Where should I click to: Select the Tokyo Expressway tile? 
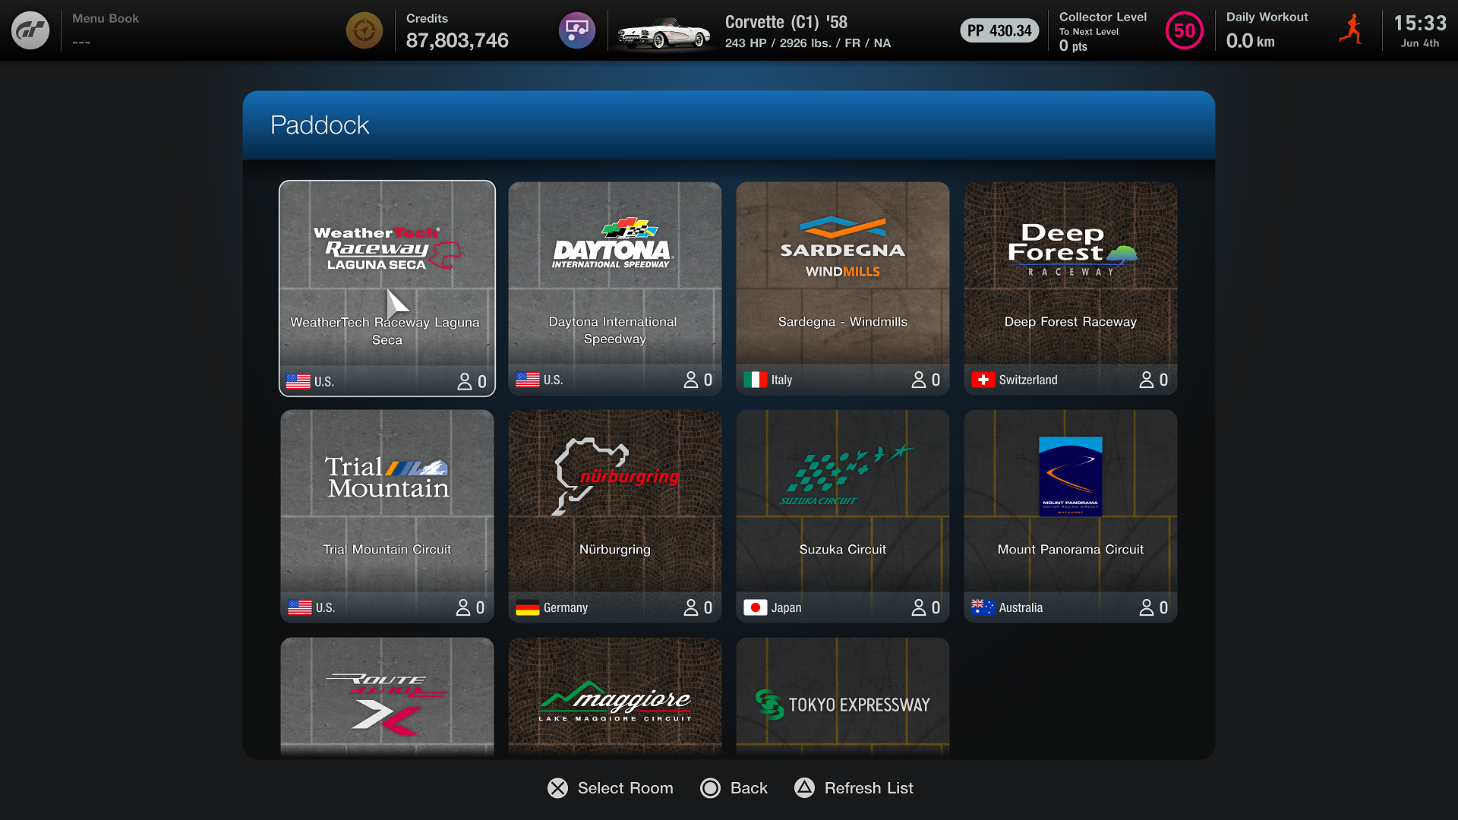point(843,699)
